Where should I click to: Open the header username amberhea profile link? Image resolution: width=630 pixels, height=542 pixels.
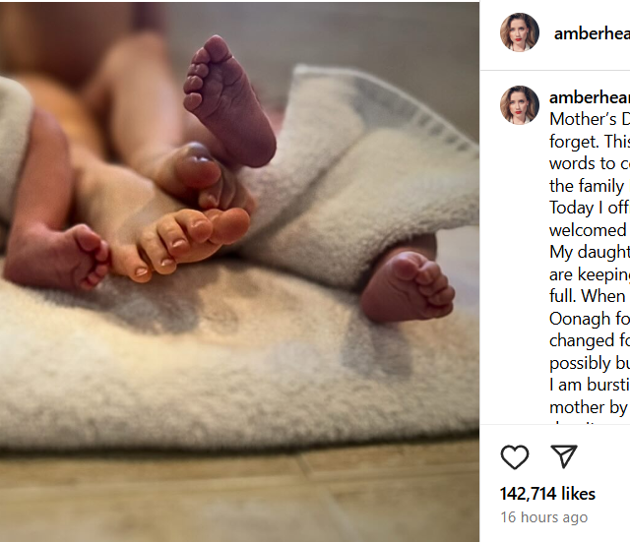click(591, 33)
